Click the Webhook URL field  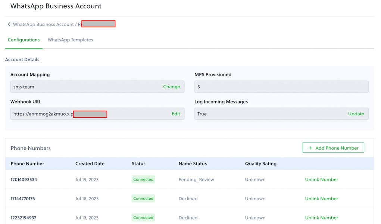point(90,114)
